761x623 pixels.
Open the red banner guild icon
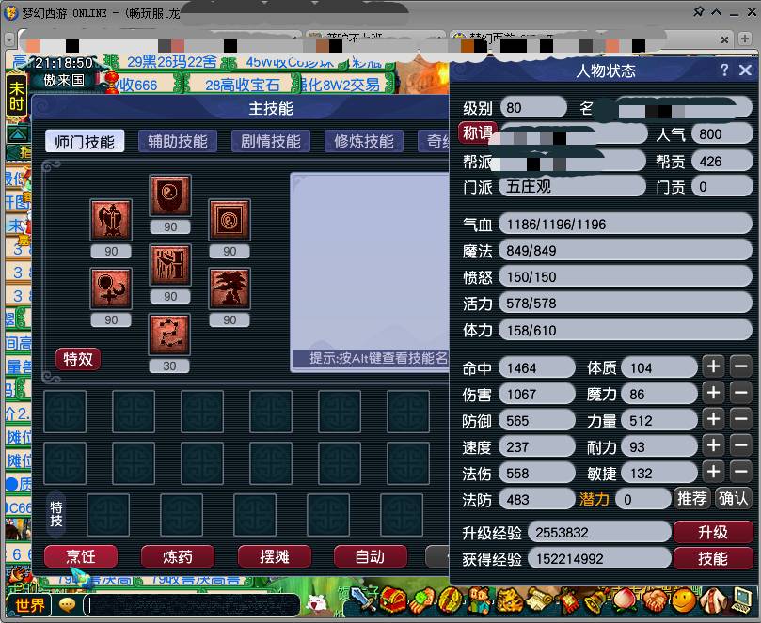567,601
